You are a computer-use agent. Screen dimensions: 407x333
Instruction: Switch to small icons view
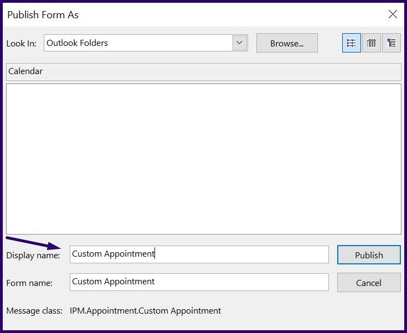352,43
